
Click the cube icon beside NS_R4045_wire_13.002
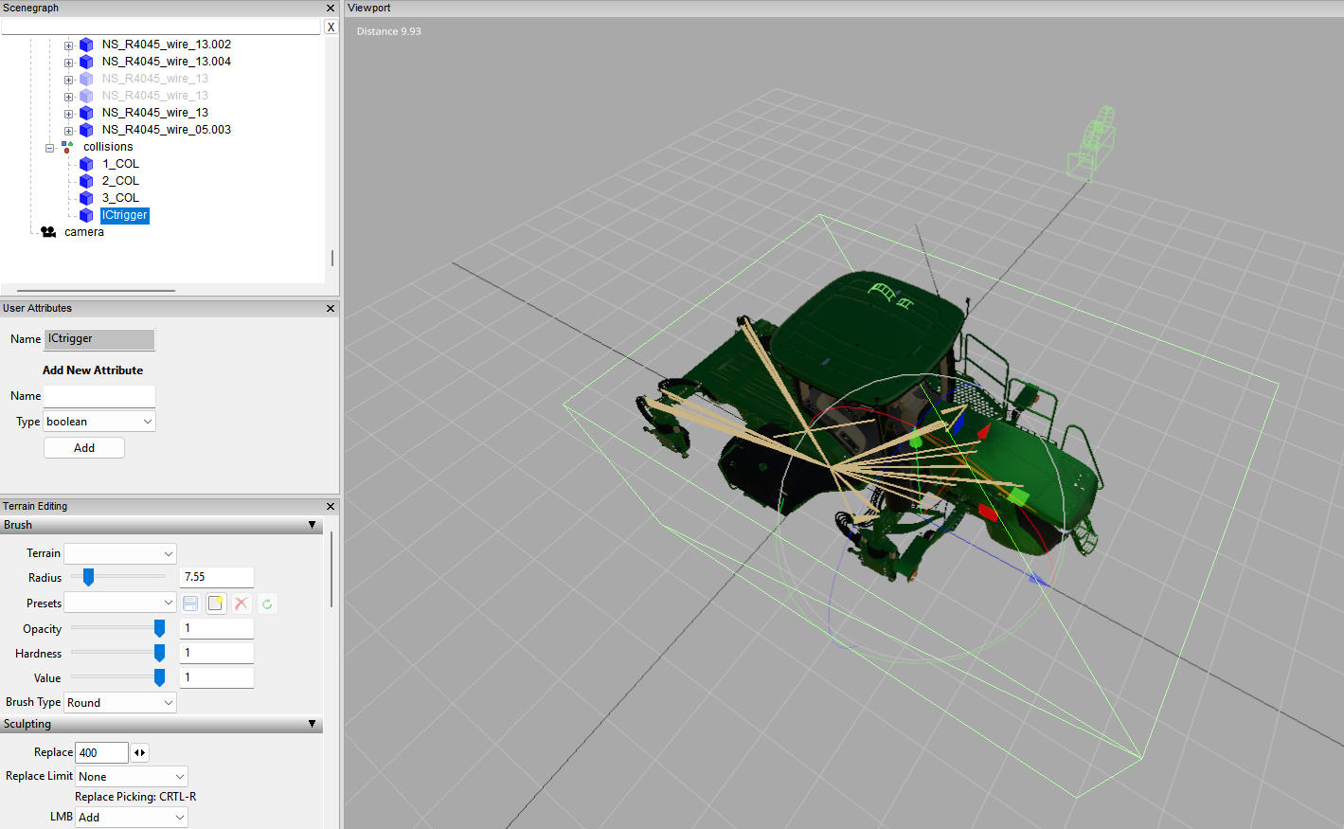(86, 45)
